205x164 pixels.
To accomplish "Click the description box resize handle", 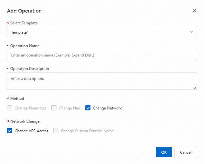I will (195, 88).
